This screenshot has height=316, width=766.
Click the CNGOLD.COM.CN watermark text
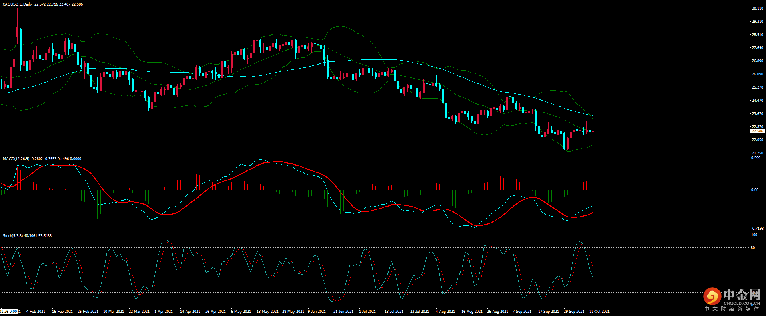pyautogui.click(x=742, y=304)
